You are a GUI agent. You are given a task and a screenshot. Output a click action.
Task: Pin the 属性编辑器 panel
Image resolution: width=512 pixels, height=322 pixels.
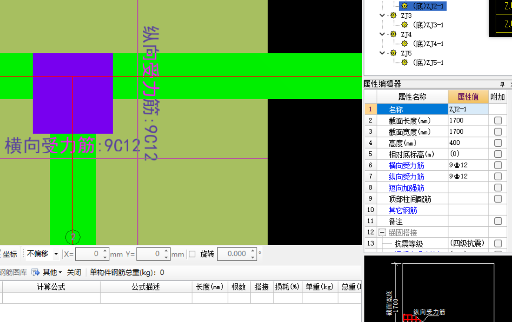coord(502,84)
